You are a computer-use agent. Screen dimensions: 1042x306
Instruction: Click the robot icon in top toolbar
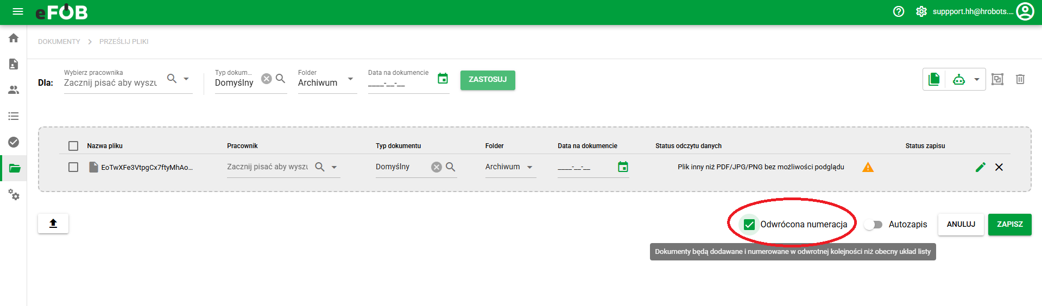click(x=959, y=80)
